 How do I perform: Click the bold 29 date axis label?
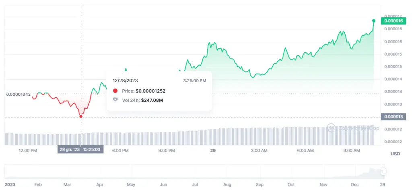(213, 151)
